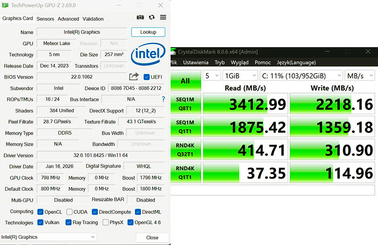The width and height of the screenshot is (378, 245).
Task: Switch to the Graphics Card tab
Action: click(x=17, y=18)
